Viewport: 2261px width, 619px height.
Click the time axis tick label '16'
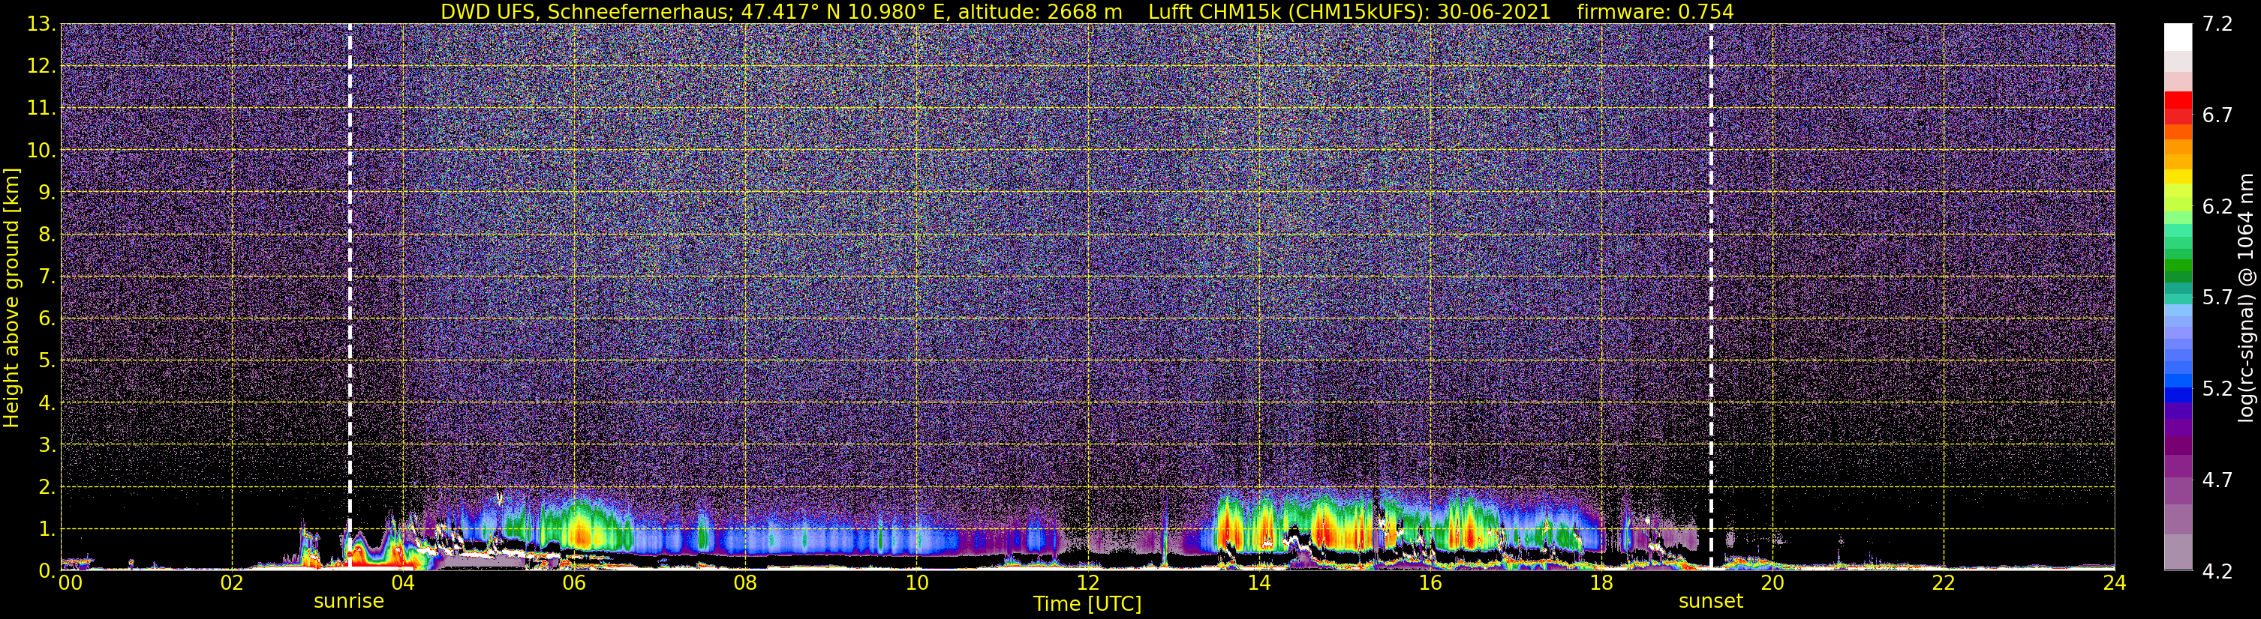1430,583
